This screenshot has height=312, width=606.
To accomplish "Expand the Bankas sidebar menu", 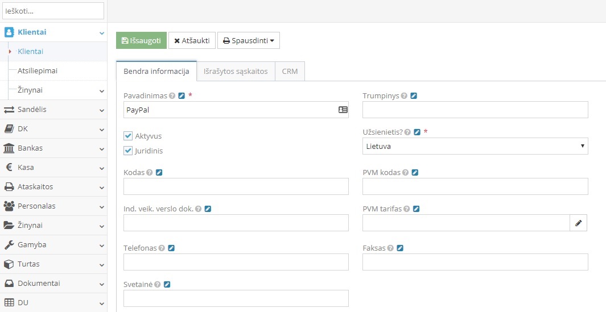I will pos(53,148).
